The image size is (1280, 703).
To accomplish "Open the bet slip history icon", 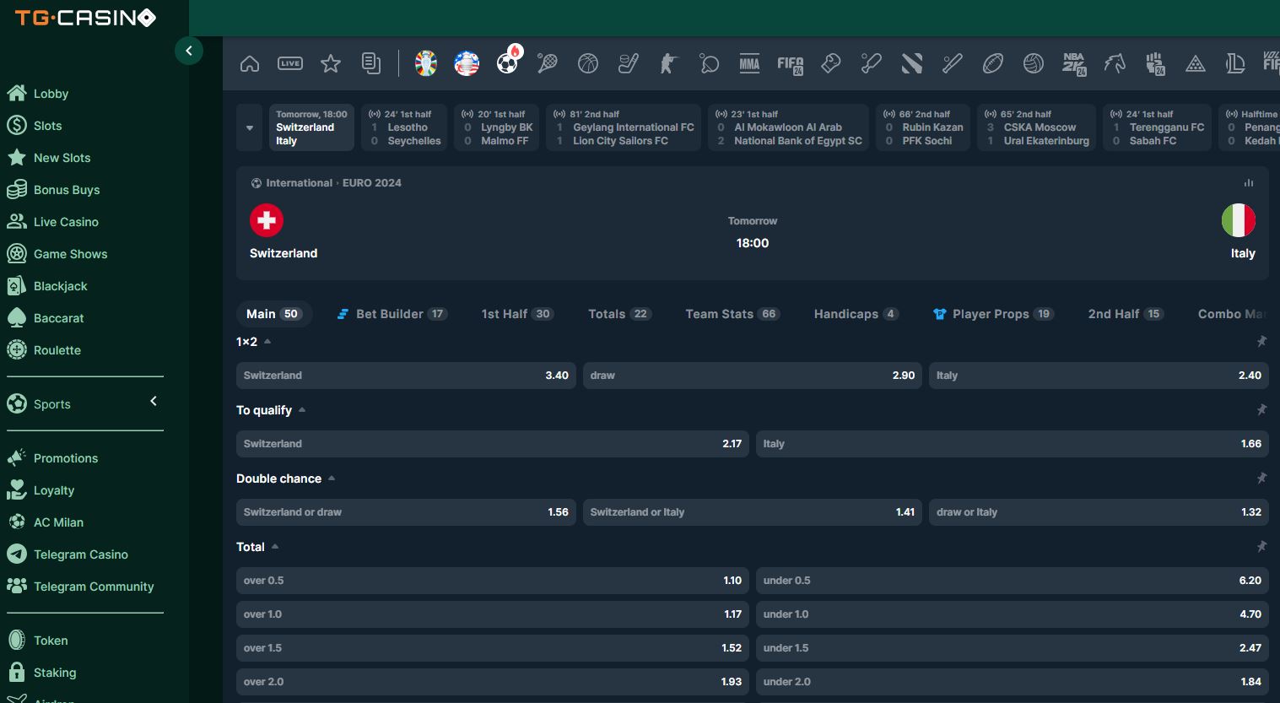I will point(371,63).
